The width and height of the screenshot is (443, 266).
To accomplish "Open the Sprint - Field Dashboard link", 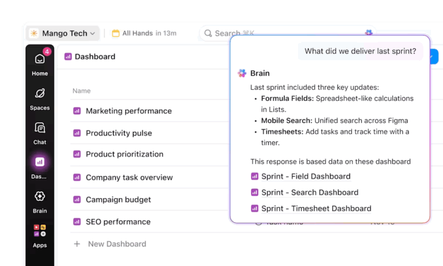I will [306, 177].
